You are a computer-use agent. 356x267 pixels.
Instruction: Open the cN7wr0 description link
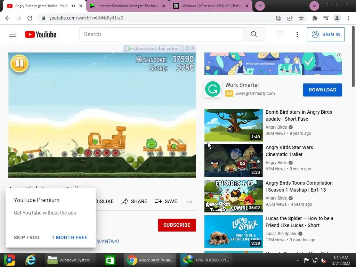coord(107,241)
